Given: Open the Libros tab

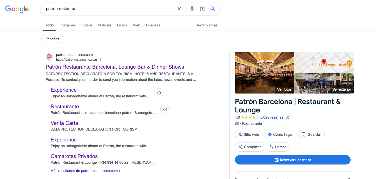Looking at the screenshot, I should pos(122,25).
